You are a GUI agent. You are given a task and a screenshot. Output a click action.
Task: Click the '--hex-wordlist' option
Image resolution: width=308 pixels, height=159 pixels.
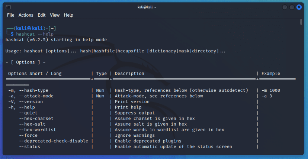coord(38,130)
